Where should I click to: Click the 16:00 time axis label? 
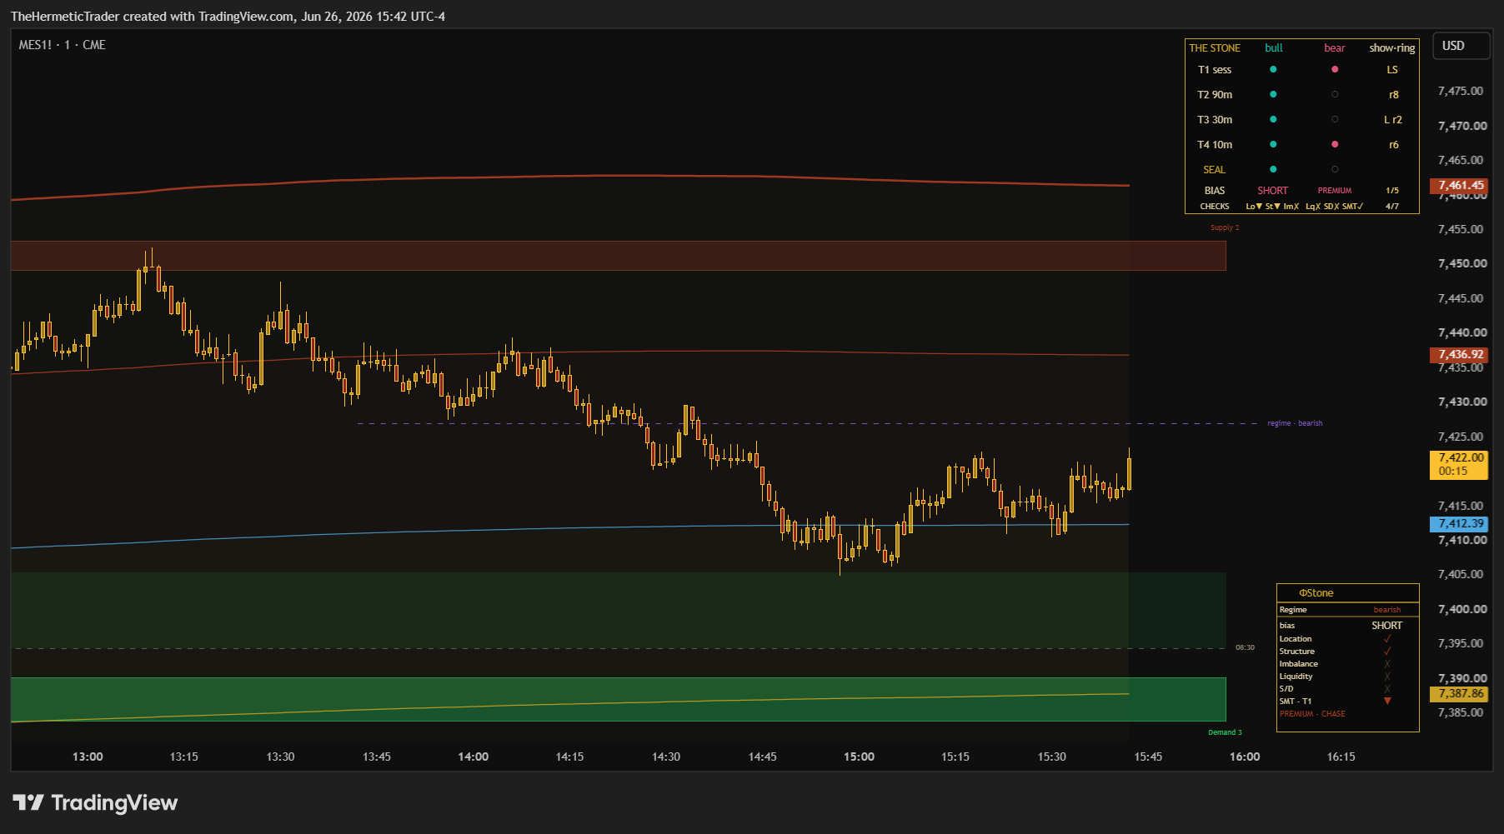pyautogui.click(x=1245, y=757)
